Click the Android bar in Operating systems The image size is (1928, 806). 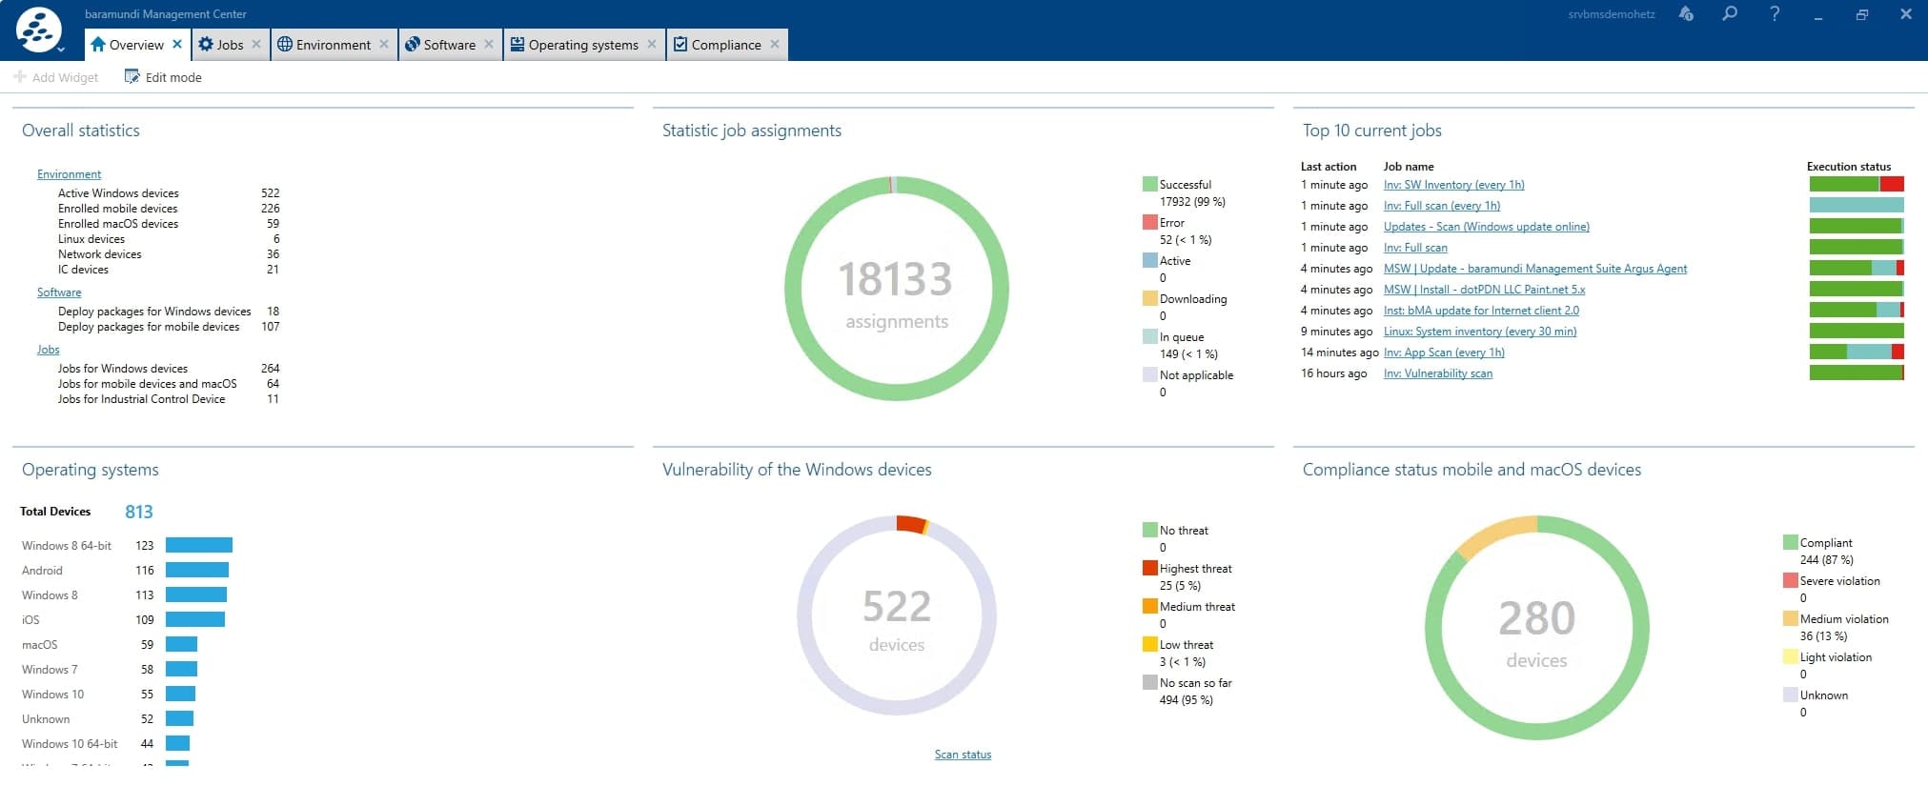tap(197, 570)
